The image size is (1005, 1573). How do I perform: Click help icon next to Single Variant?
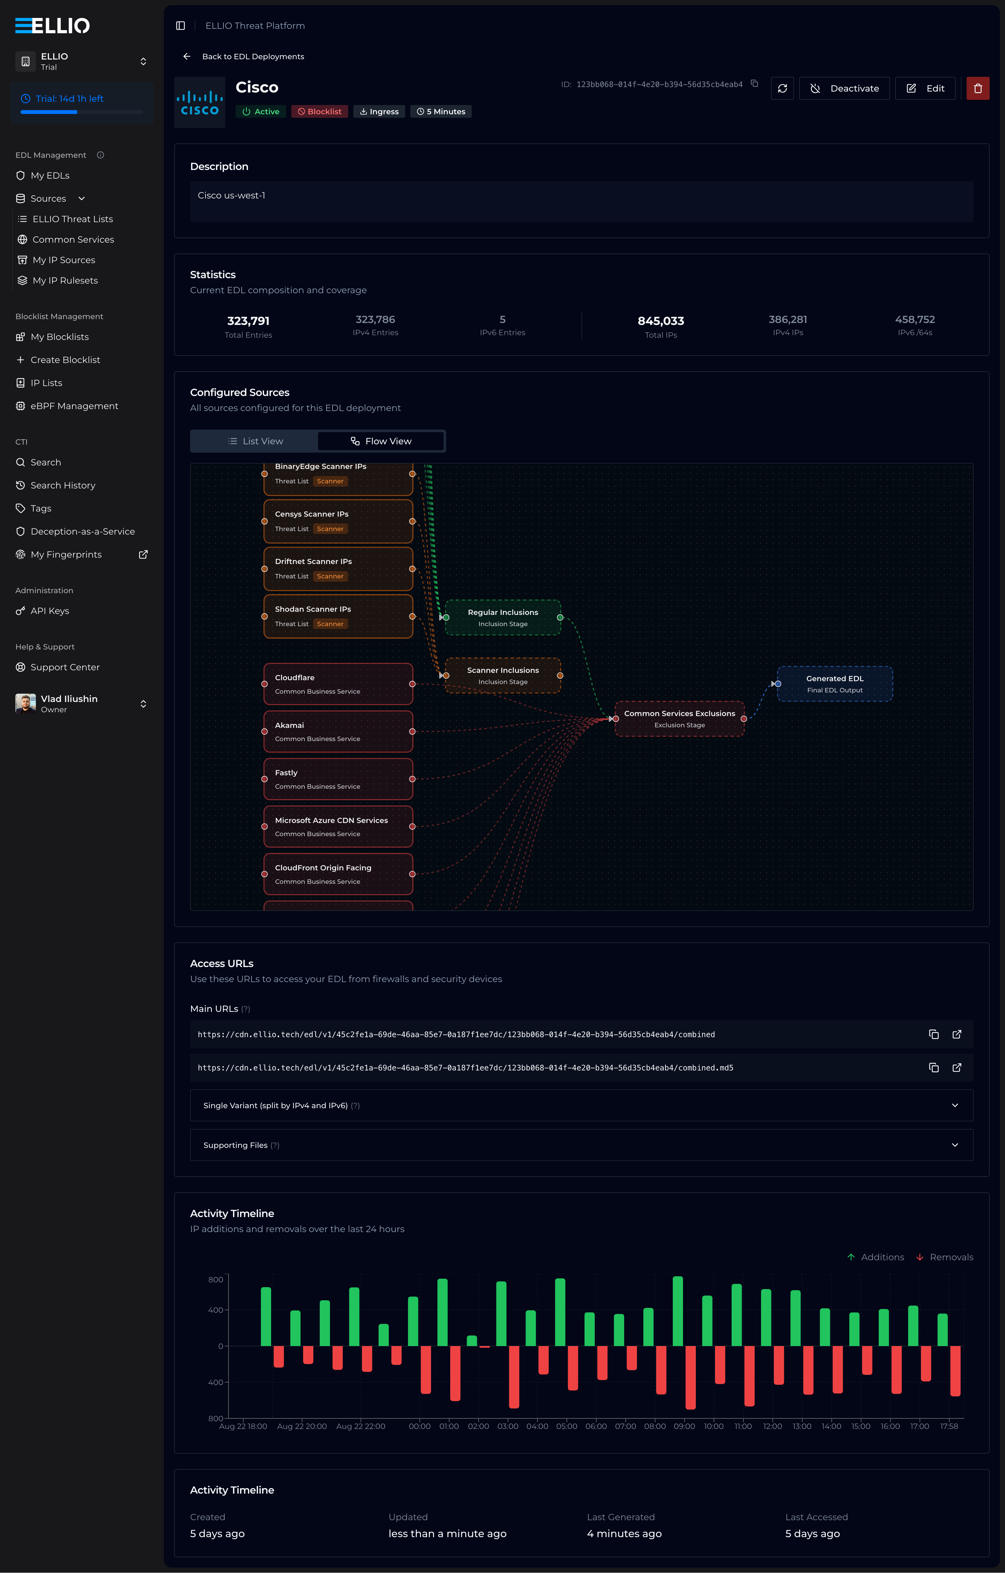355,1105
